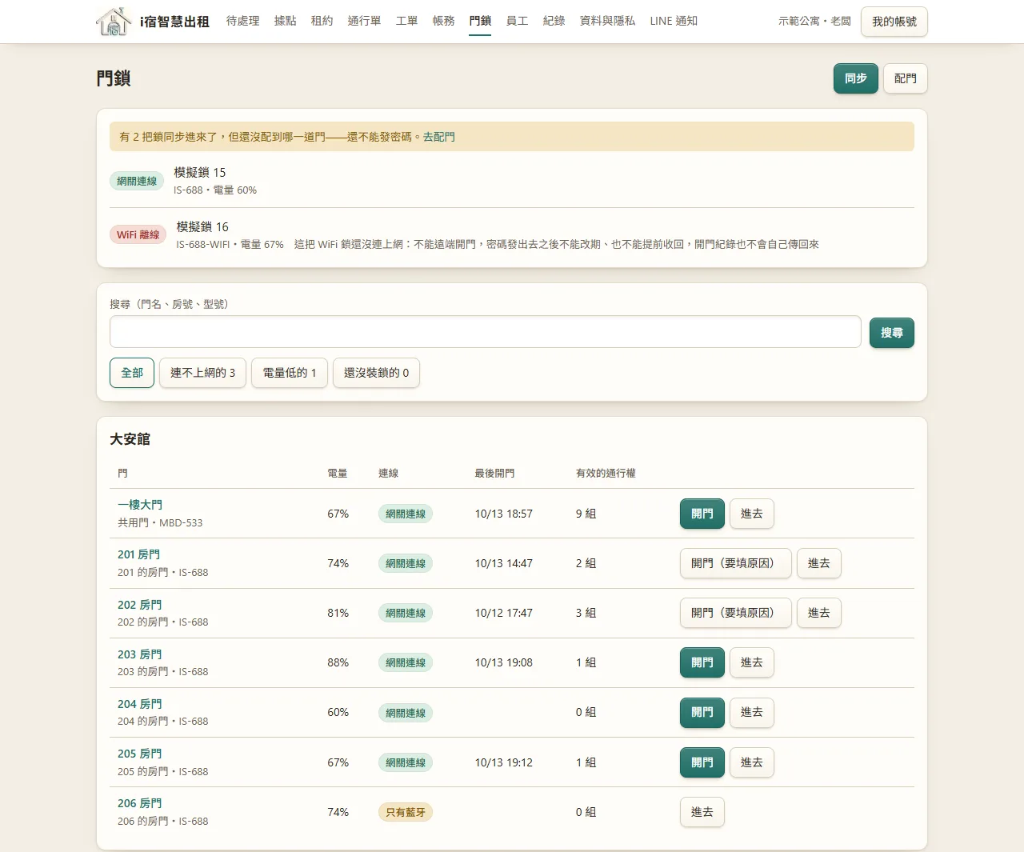Open the 工單 page

406,21
